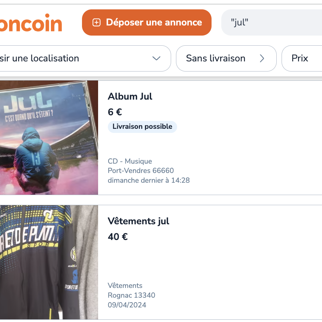Focus the search field containing "jul"

270,22
